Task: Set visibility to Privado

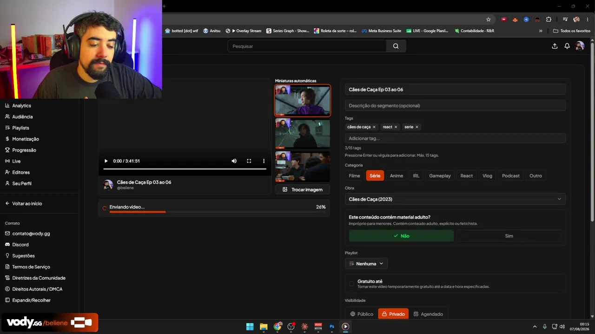Action: click(393, 314)
